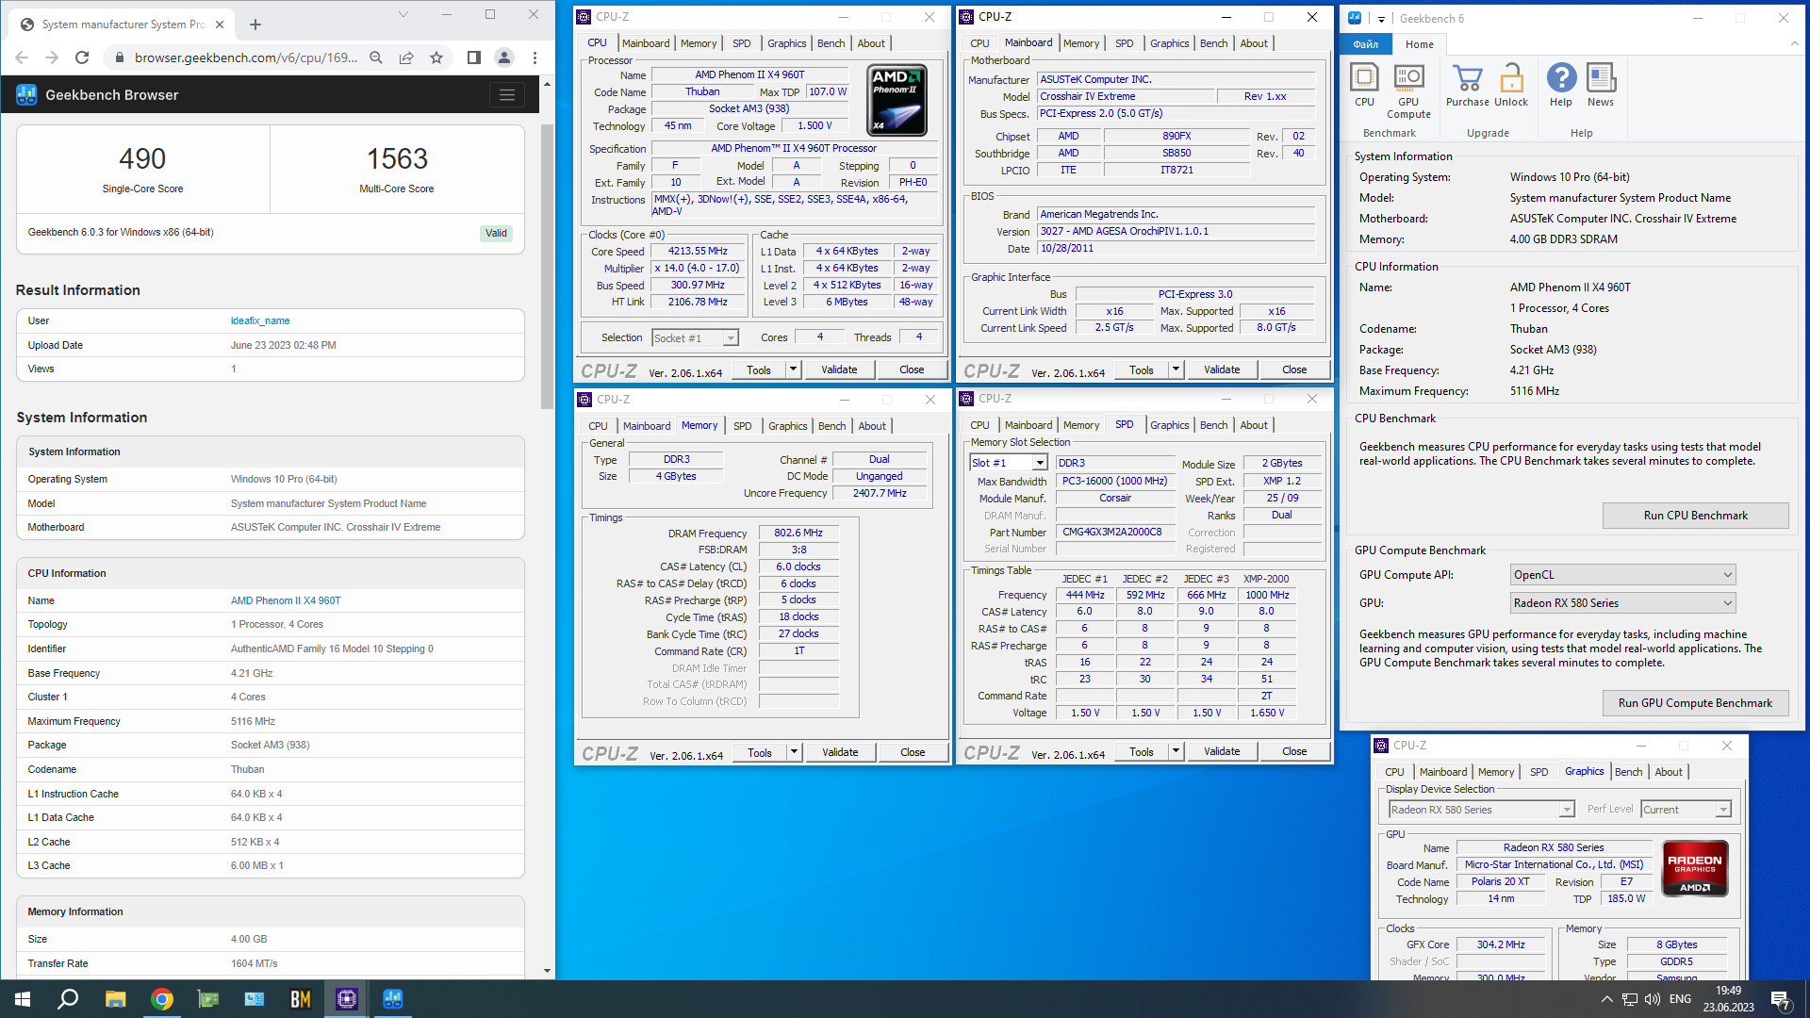This screenshot has height=1018, width=1810.
Task: Click the CPU benchmark icon in Geekbench ribbon
Action: click(x=1364, y=84)
